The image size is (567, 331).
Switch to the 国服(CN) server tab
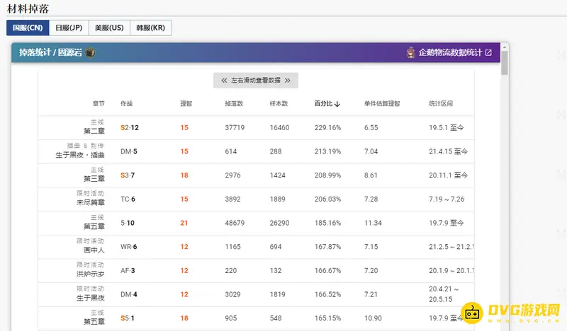[28, 28]
